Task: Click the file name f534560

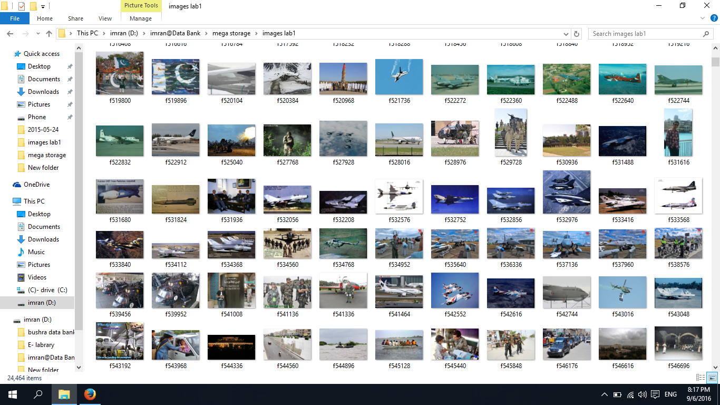Action: (287, 265)
